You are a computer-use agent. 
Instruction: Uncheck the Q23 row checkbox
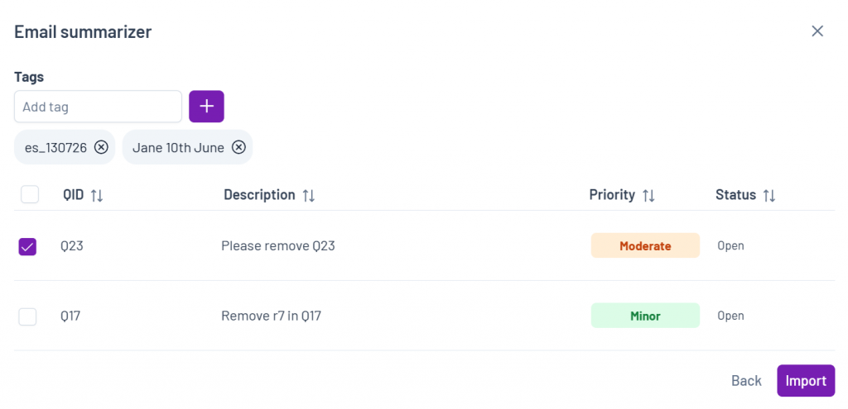click(27, 246)
